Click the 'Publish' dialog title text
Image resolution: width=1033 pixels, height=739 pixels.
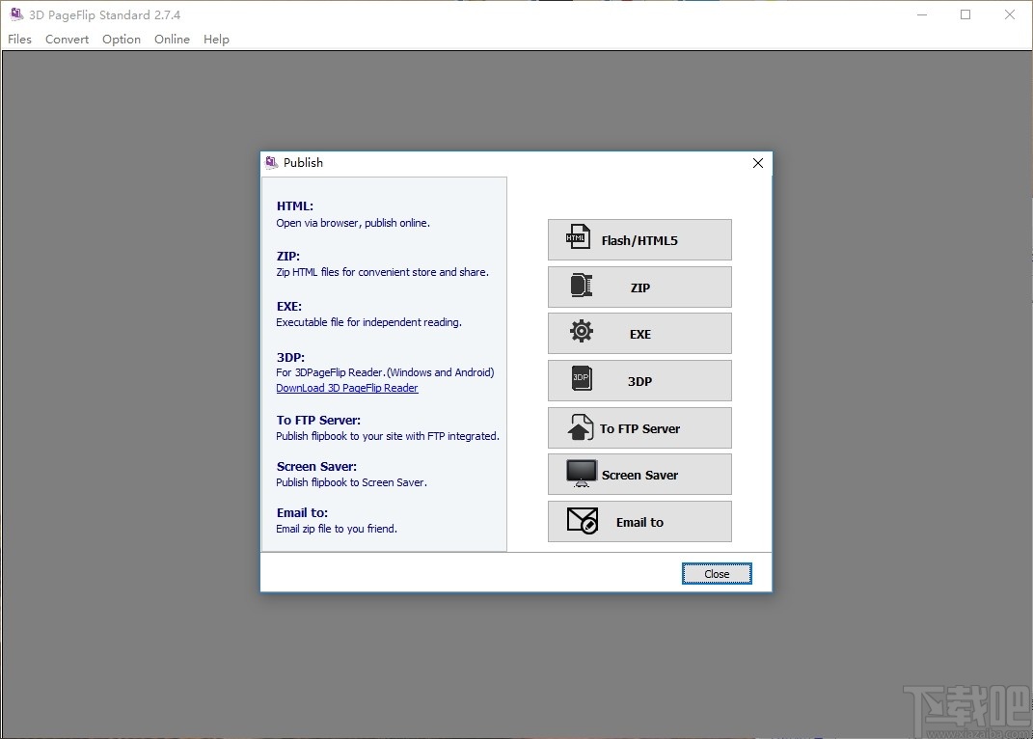pos(303,162)
